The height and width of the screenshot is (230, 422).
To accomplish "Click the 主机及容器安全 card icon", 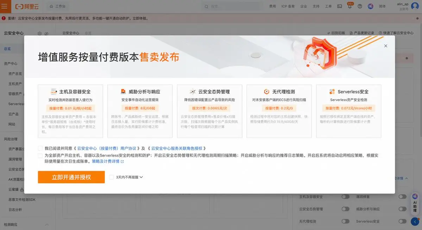I will pyautogui.click(x=54, y=92).
